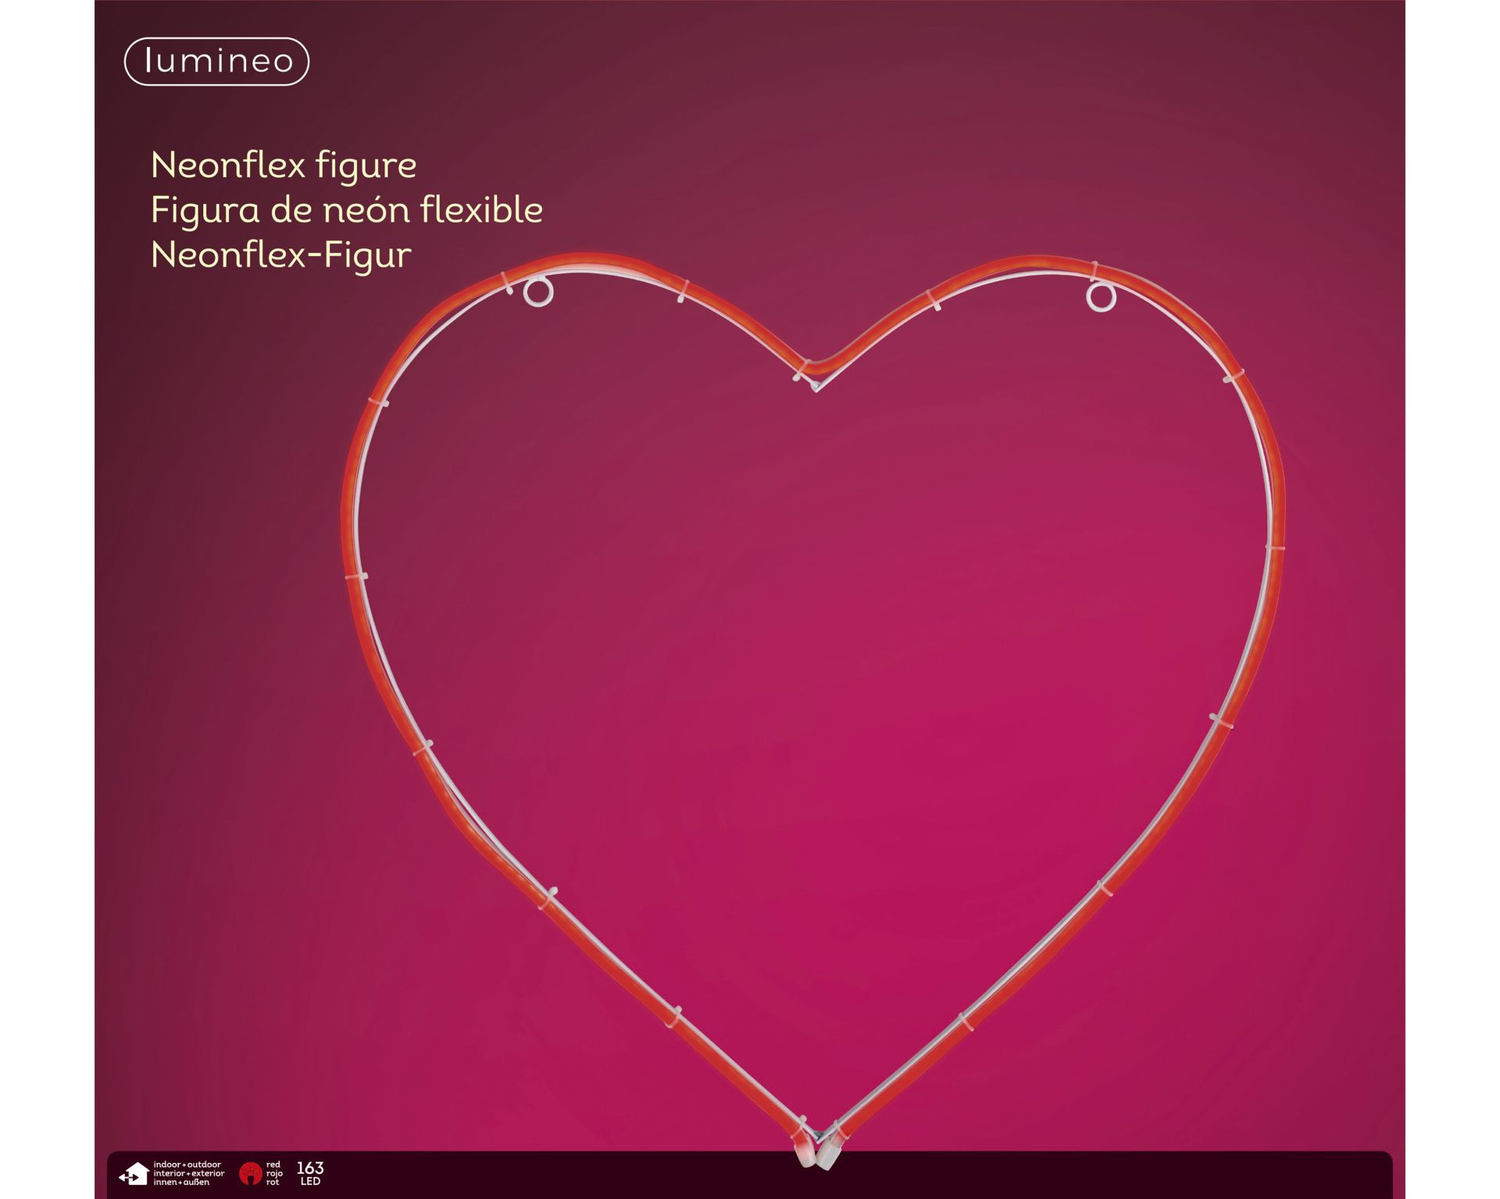Click the leftmost edge of heart tube
Image resolution: width=1500 pixels, height=1199 pixels.
348,516
